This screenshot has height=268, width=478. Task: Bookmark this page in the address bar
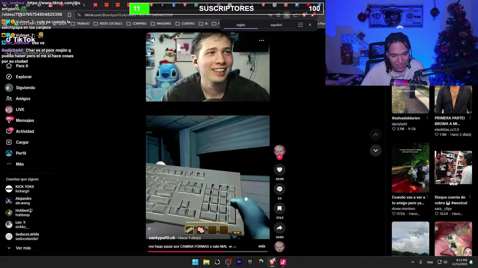(x=69, y=15)
